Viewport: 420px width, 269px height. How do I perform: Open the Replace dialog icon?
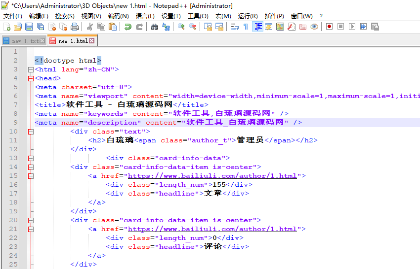coord(166,27)
